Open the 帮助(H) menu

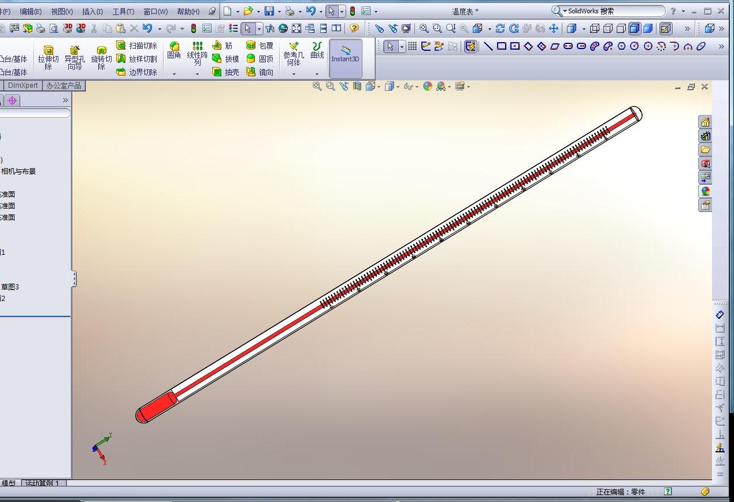188,12
